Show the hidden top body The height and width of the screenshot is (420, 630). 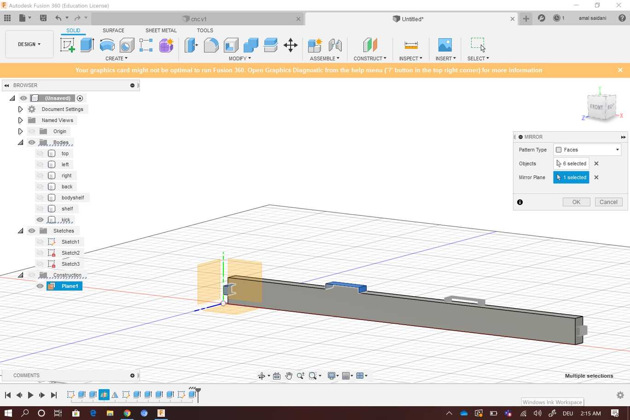pos(40,153)
